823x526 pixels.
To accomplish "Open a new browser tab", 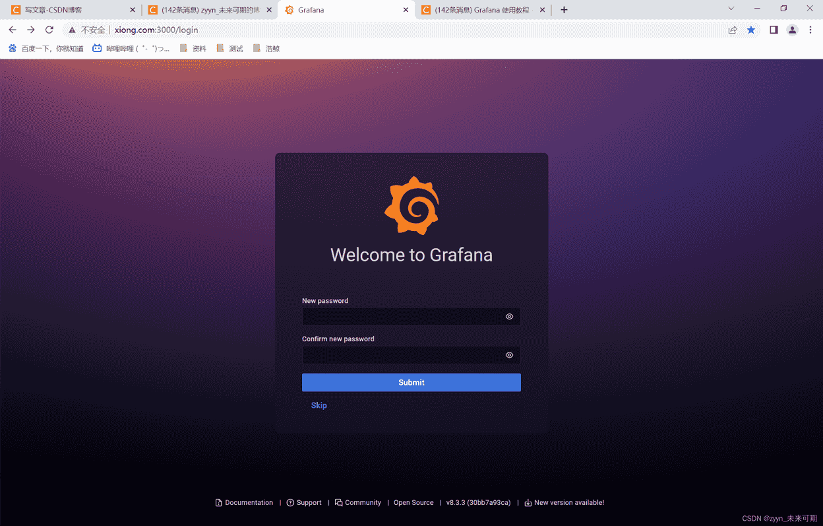I will coord(564,10).
